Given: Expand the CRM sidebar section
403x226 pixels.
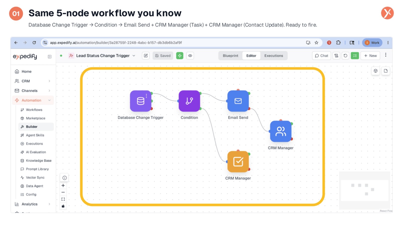Looking at the screenshot, I should pos(33,81).
